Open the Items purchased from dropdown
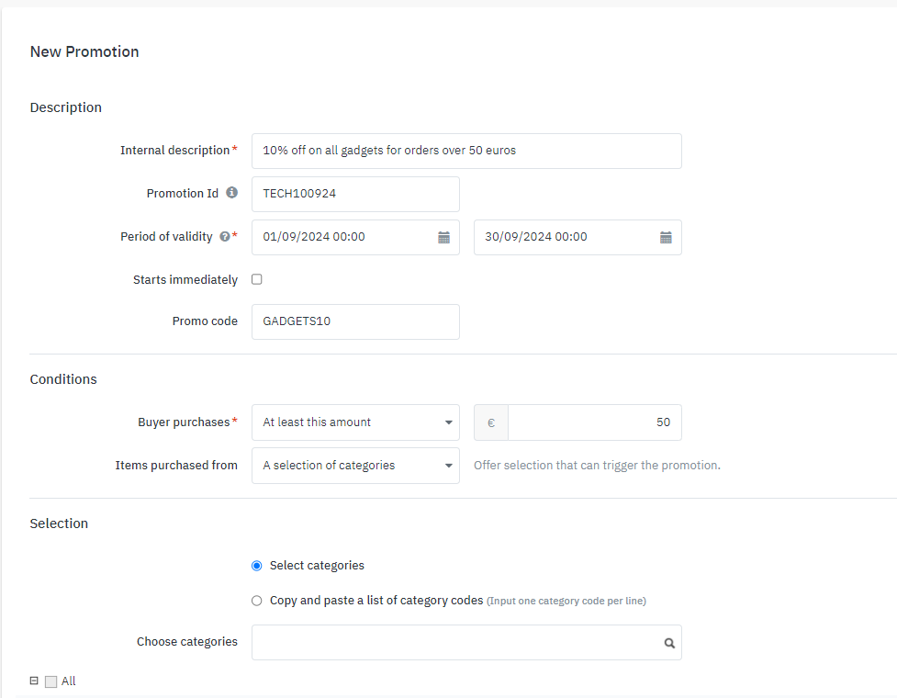 [x=355, y=466]
